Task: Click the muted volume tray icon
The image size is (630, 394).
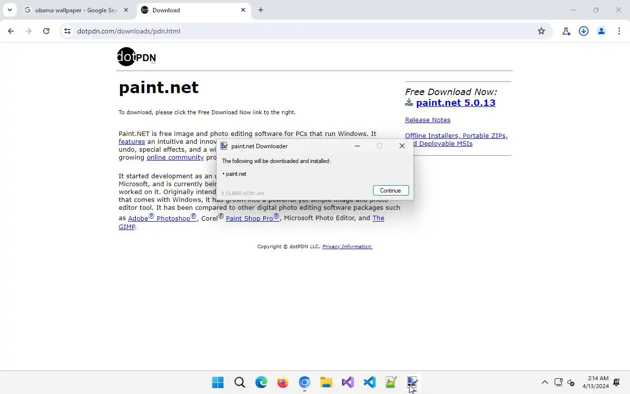Action: (571, 382)
